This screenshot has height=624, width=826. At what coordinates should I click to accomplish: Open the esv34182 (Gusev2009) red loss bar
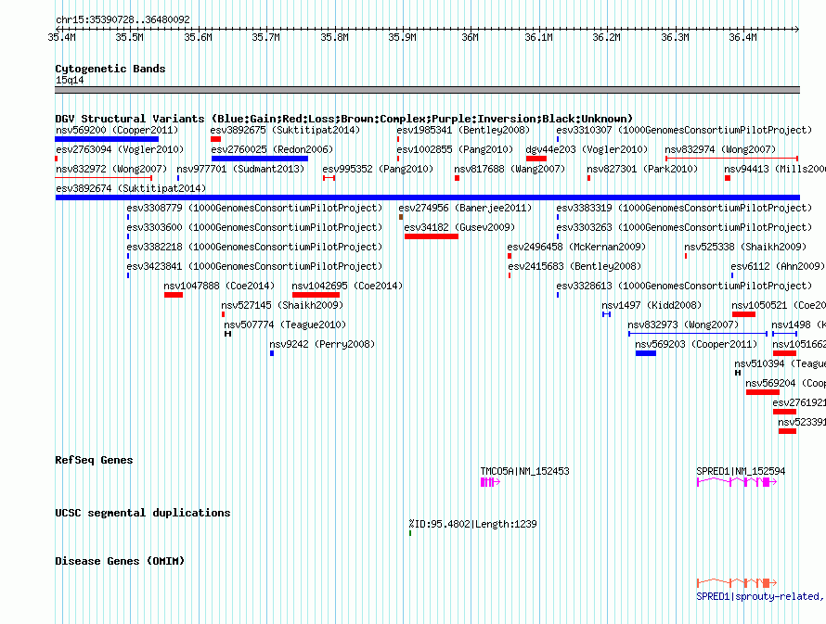[432, 236]
